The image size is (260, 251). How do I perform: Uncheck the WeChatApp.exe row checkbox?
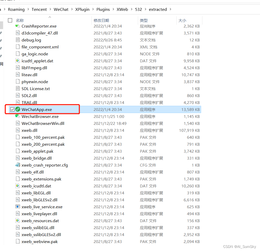click(12, 109)
